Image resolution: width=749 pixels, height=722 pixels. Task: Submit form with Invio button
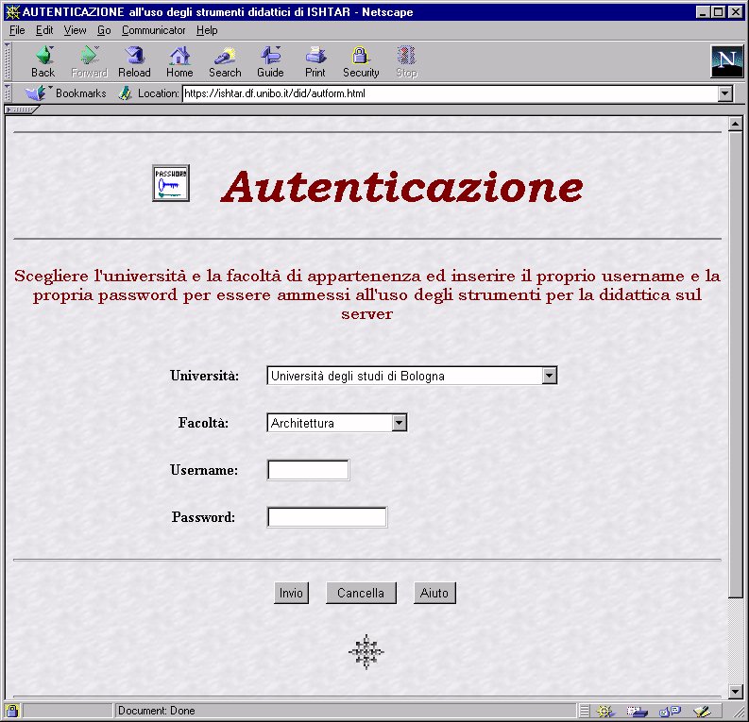pyautogui.click(x=292, y=593)
